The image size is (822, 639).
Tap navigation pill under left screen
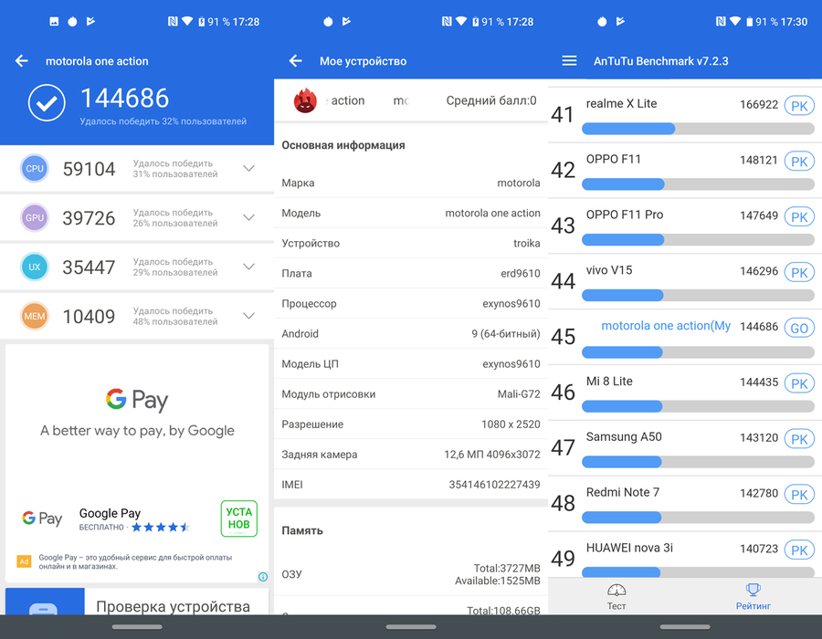click(x=137, y=626)
